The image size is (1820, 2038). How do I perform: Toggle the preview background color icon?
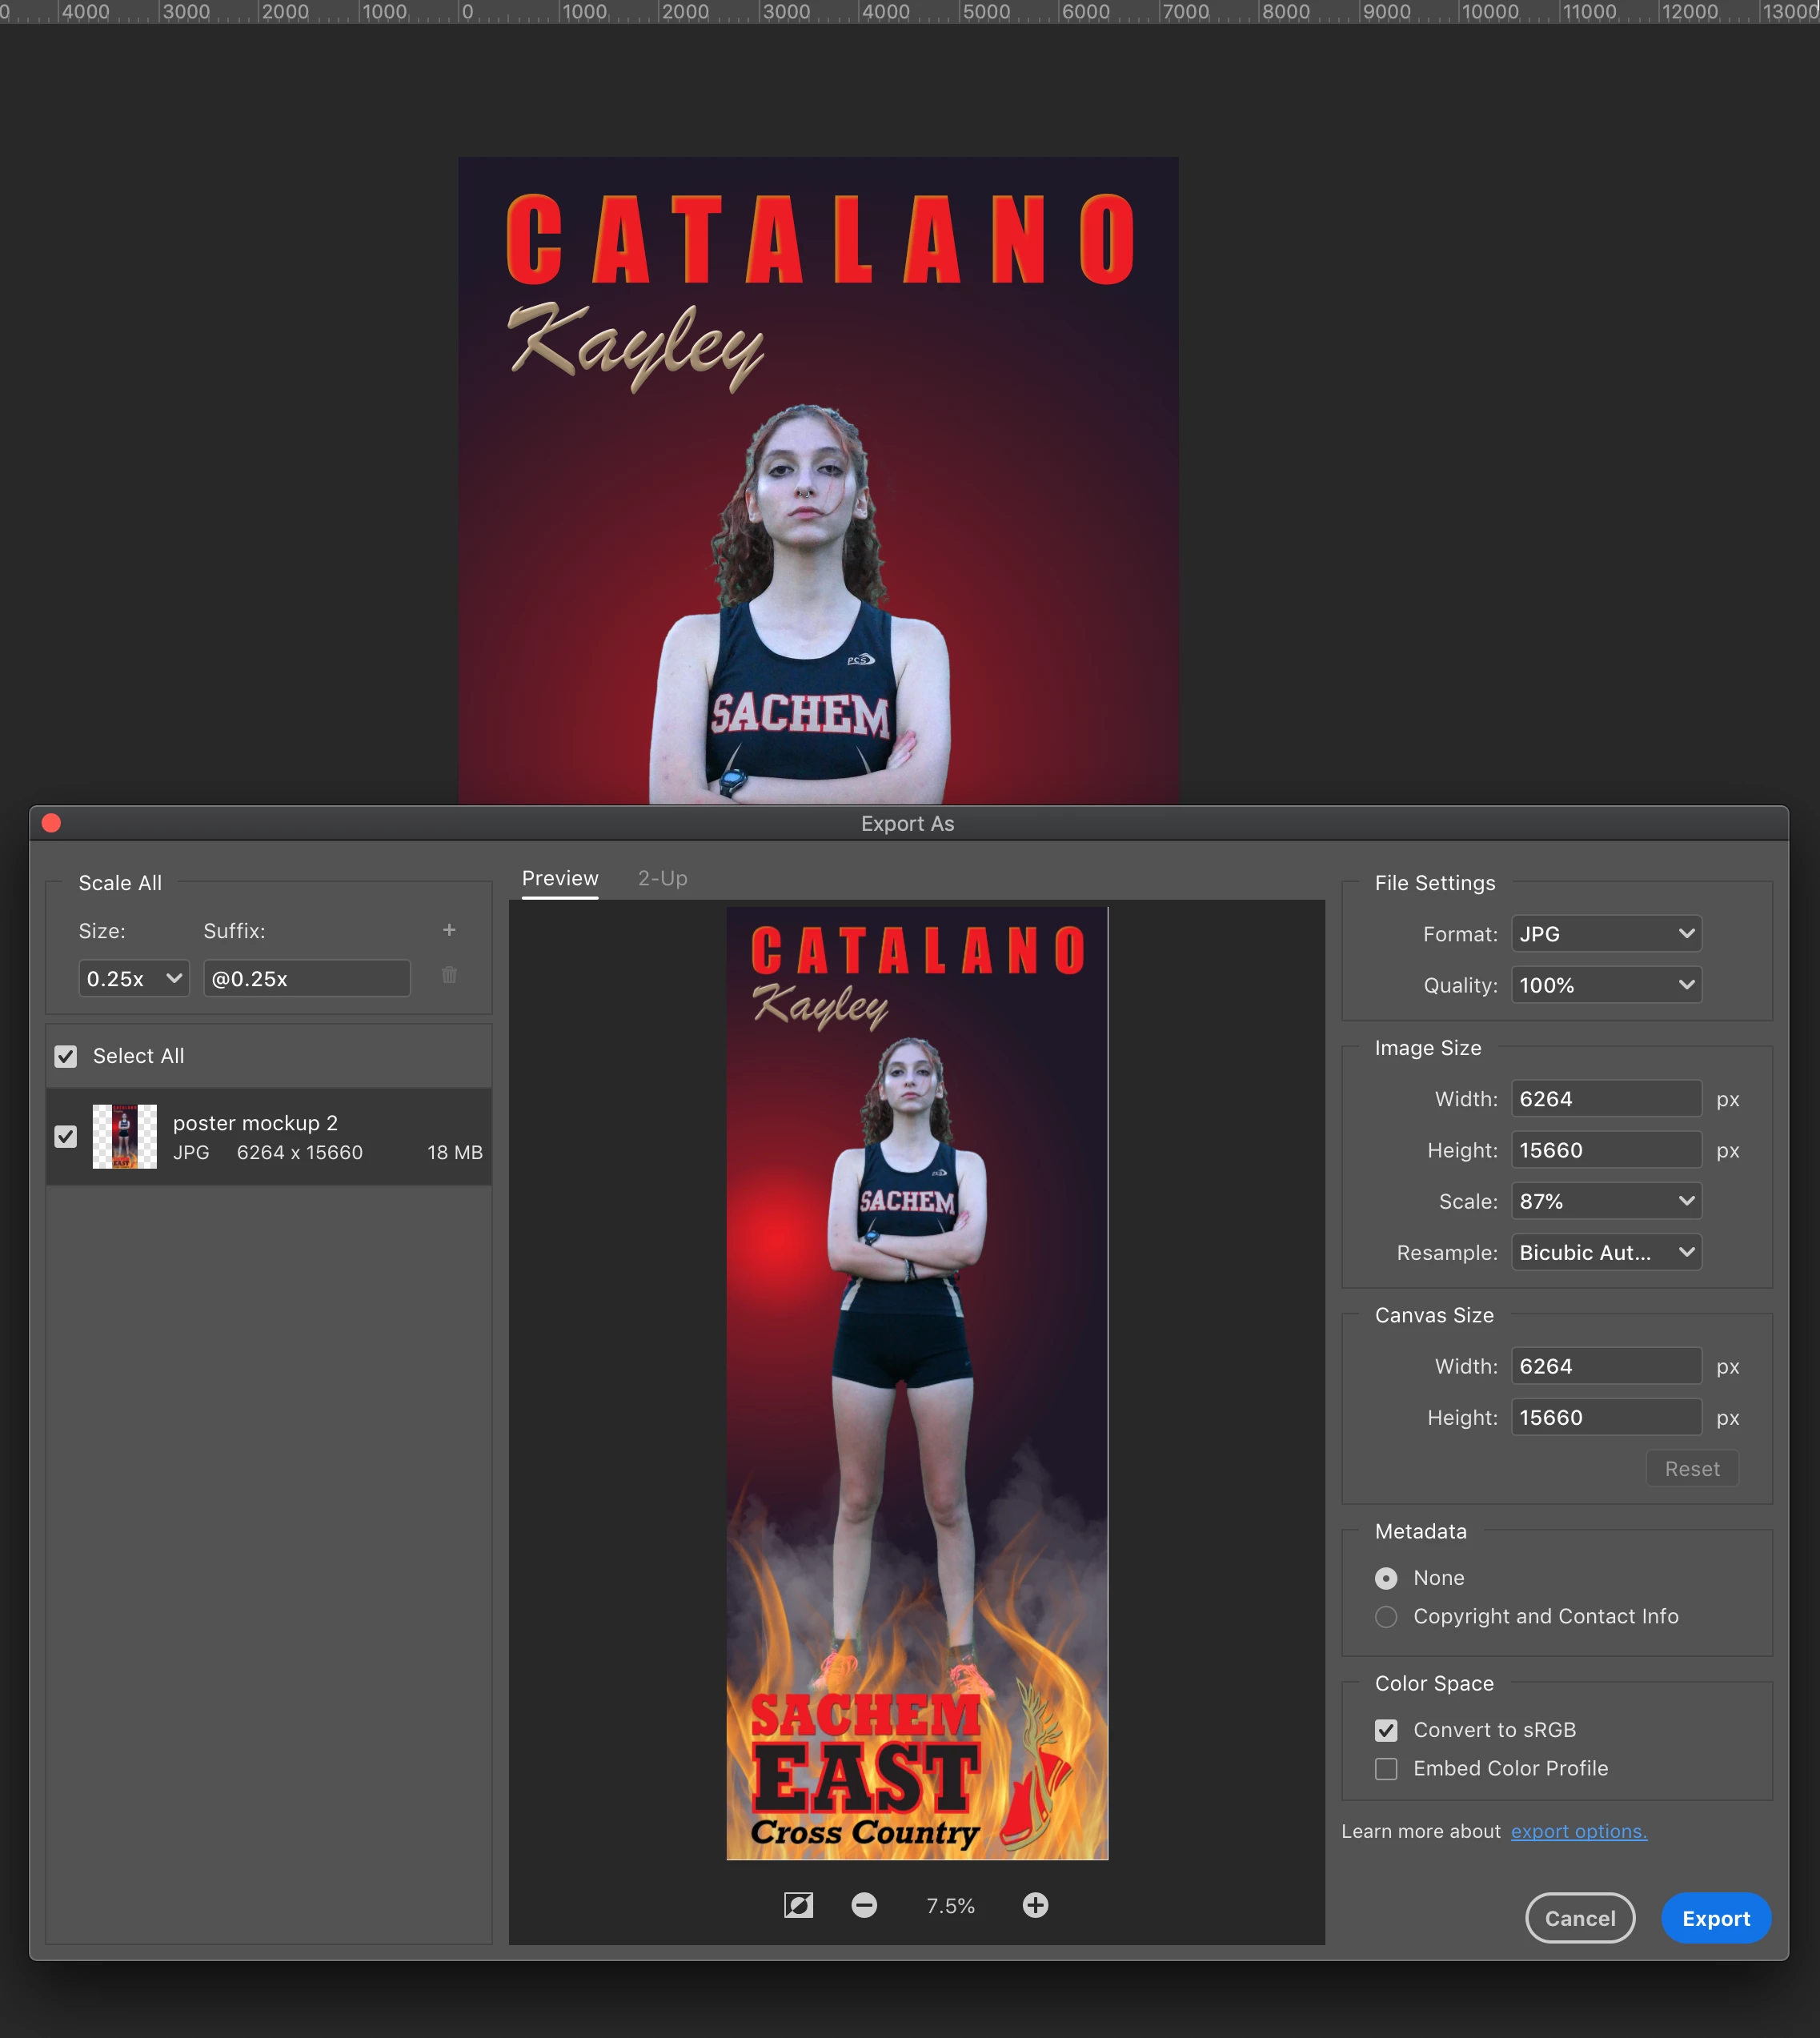(x=798, y=1905)
